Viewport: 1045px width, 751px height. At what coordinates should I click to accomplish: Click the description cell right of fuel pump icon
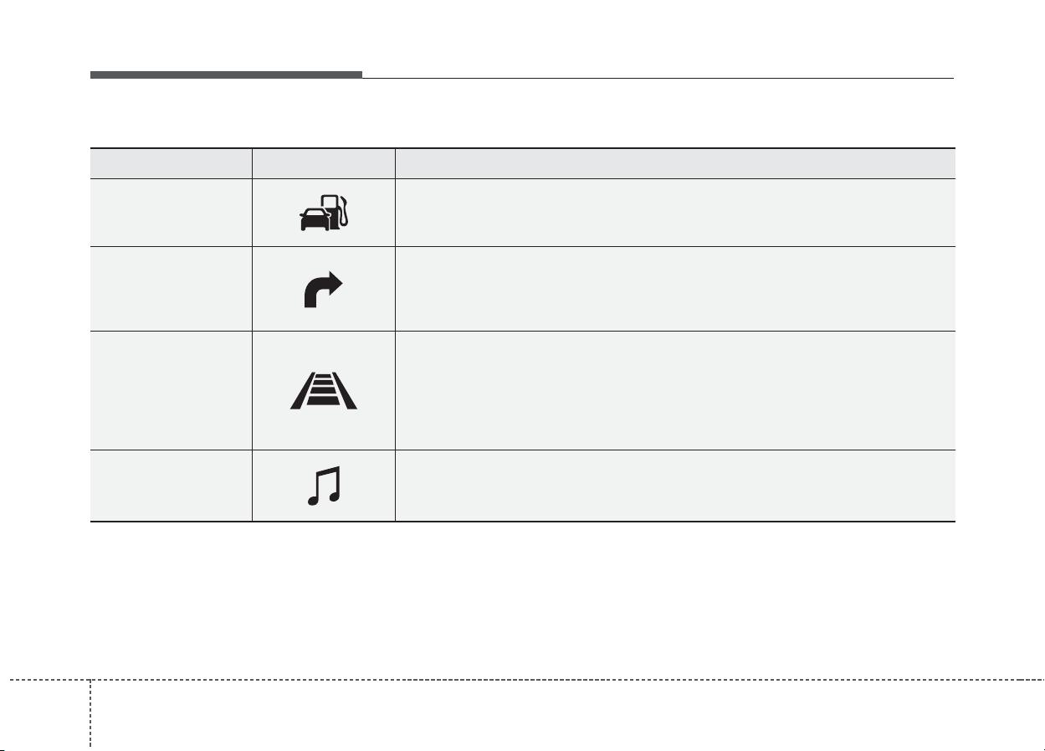[x=675, y=213]
